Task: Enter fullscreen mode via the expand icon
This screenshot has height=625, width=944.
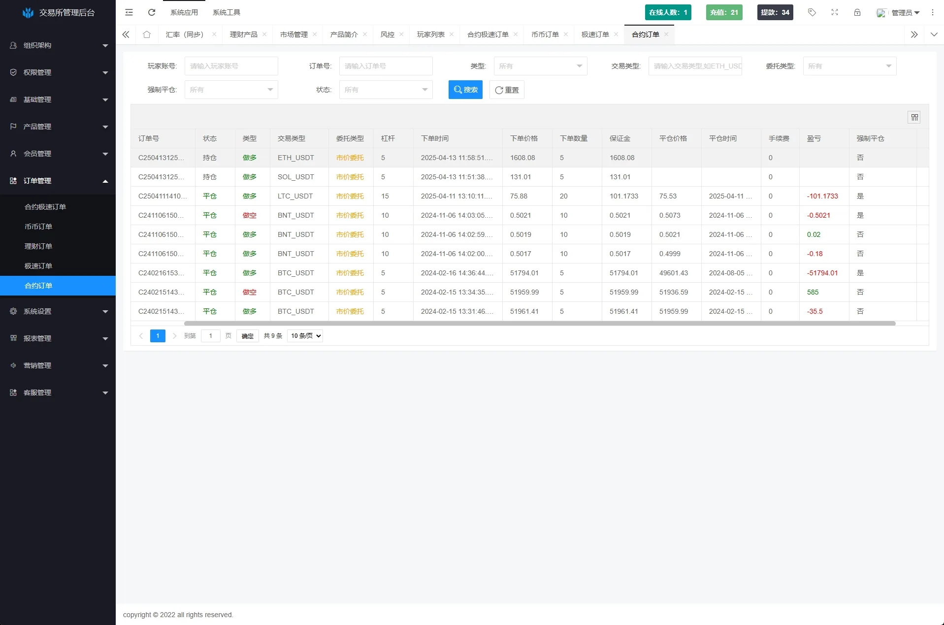Action: click(834, 12)
